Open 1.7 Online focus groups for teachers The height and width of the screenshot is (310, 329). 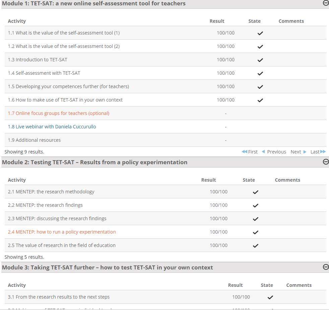(59, 113)
